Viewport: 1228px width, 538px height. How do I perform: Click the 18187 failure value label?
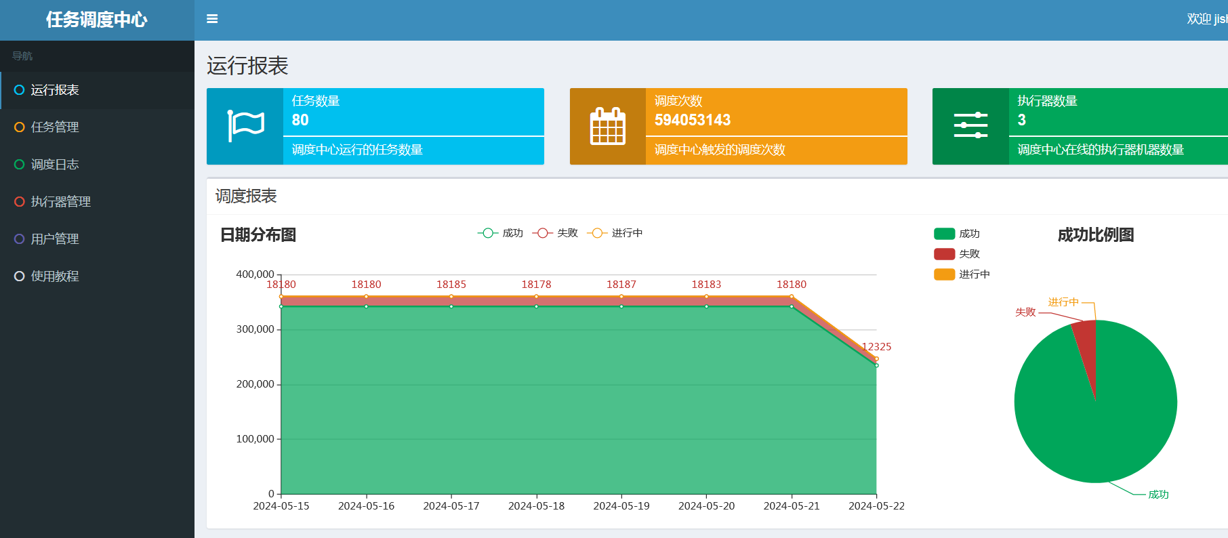pos(621,285)
